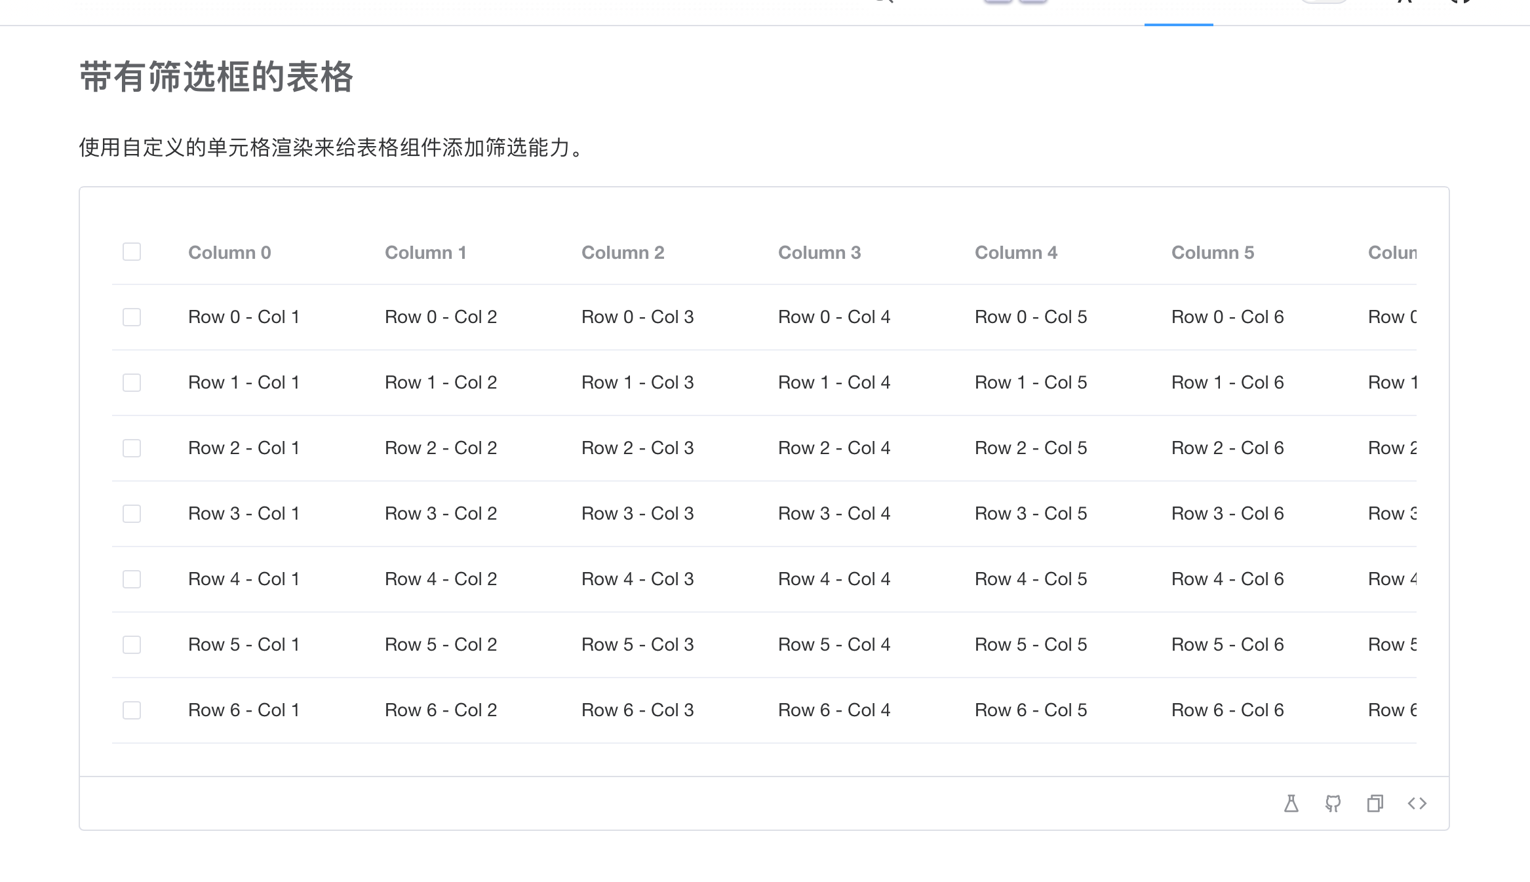This screenshot has width=1530, height=882.
Task: Check the checkbox for Row 0
Action: [x=131, y=317]
